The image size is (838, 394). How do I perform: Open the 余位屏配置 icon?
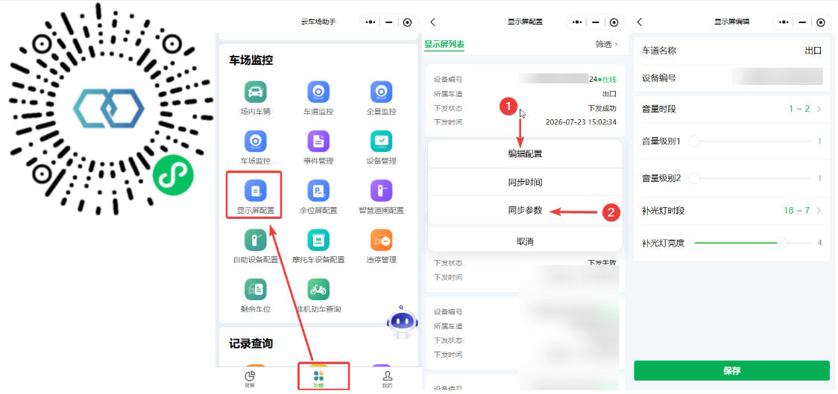318,191
